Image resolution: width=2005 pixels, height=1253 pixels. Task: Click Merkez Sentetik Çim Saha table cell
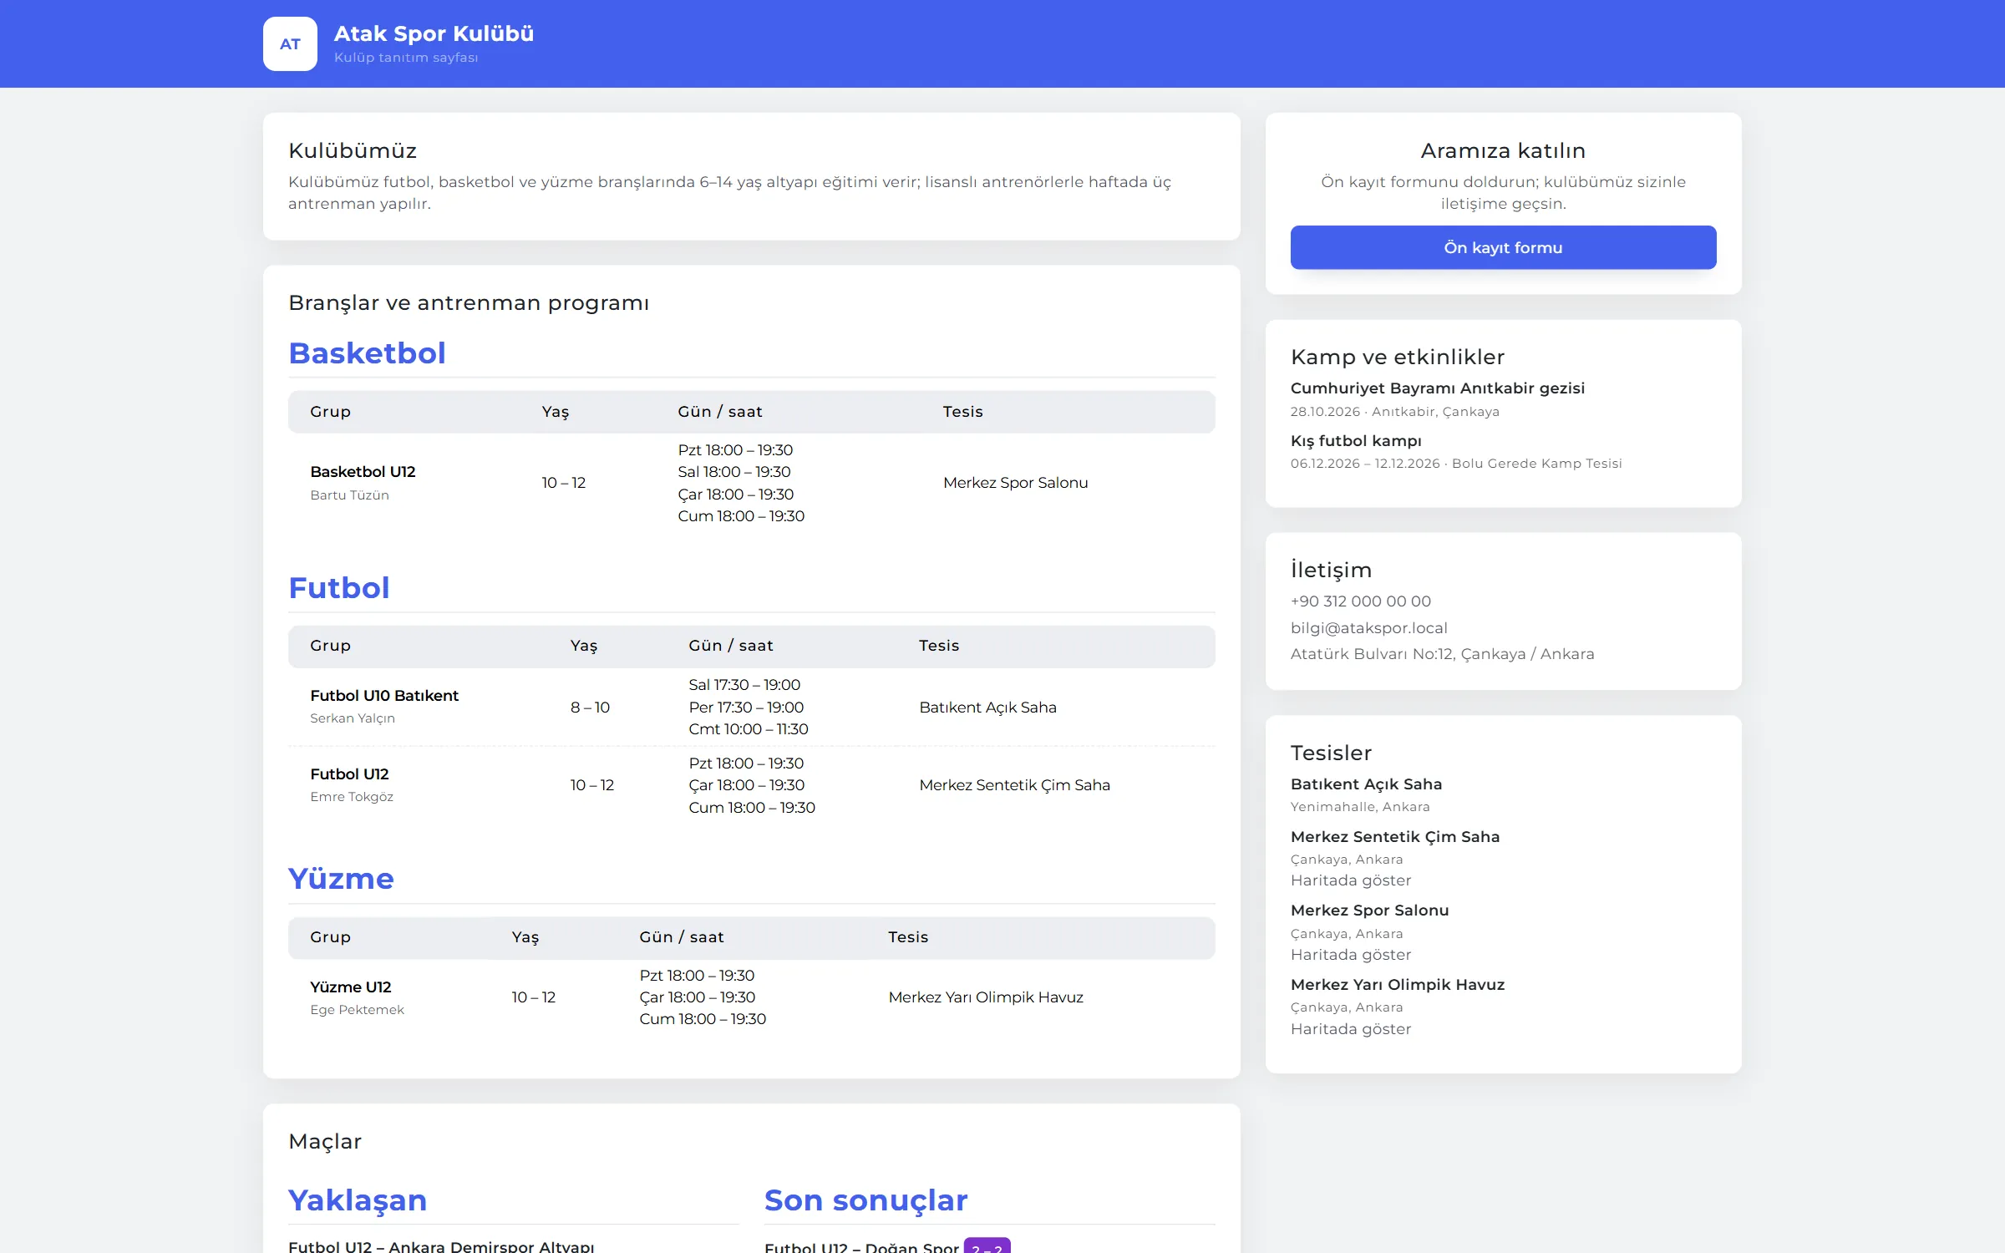(1014, 785)
